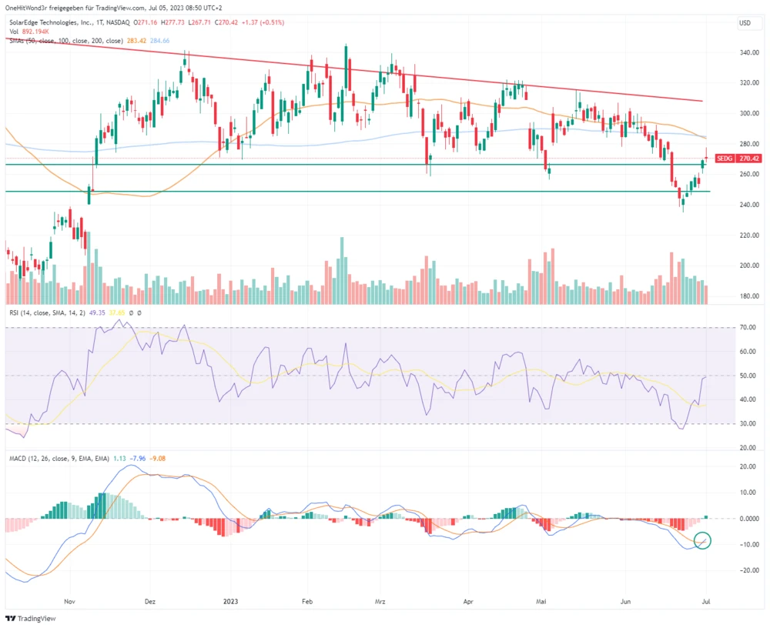The height and width of the screenshot is (628, 770).
Task: Select the upper green horizontal support line
Action: pos(308,165)
